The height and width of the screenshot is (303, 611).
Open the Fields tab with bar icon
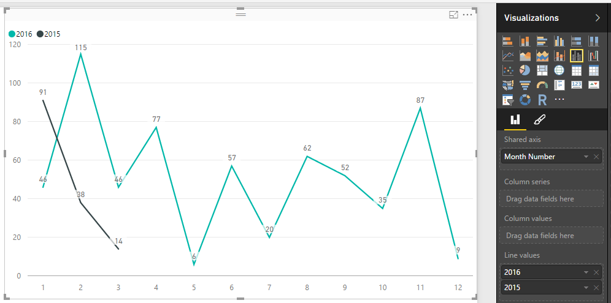point(515,119)
